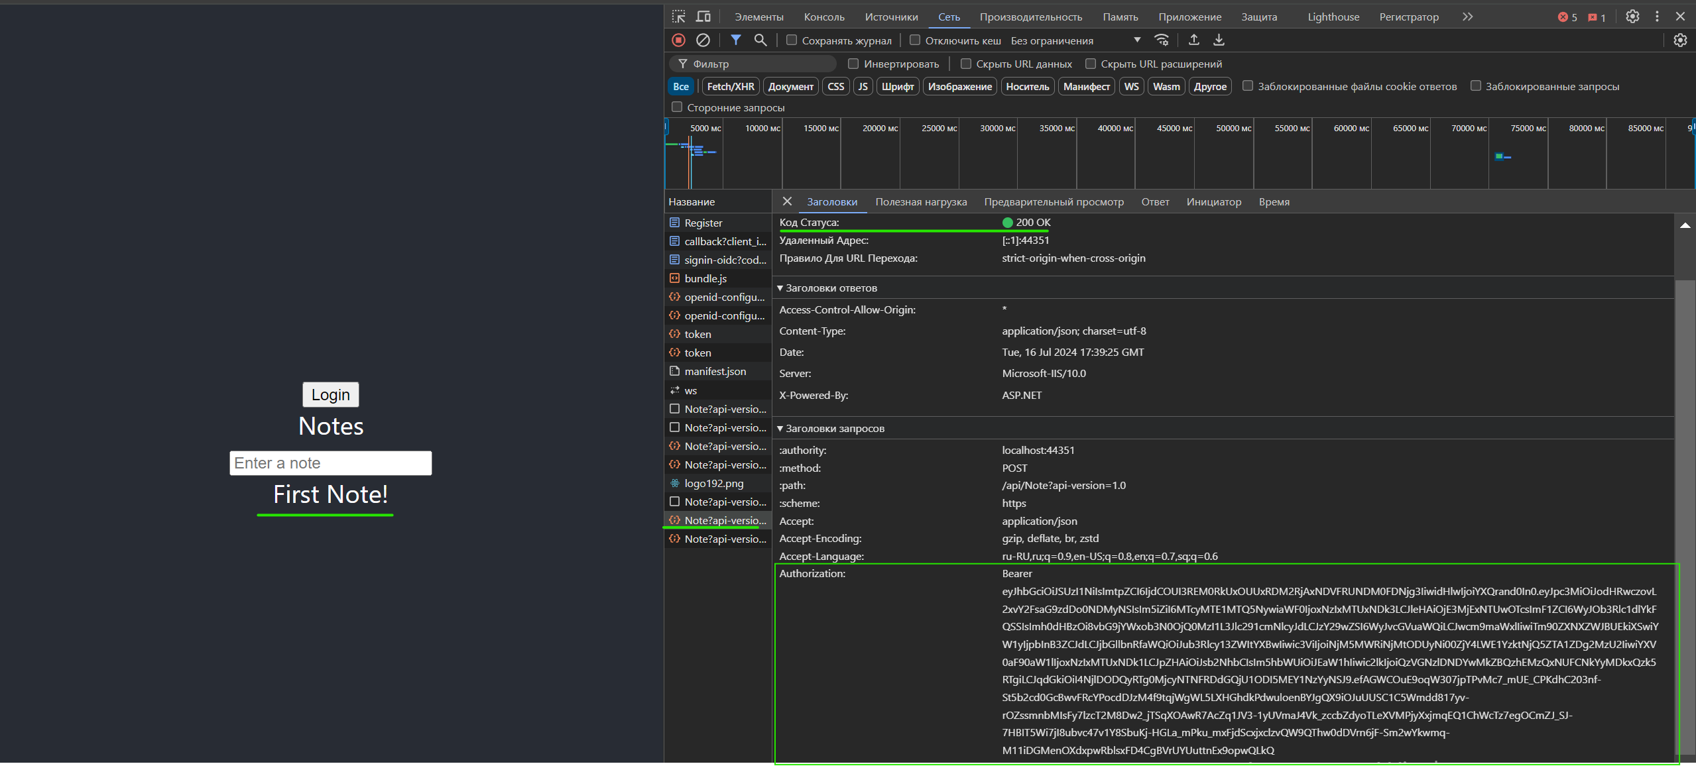Image resolution: width=1696 pixels, height=766 pixels.
Task: Check the Отключить кеш checkbox
Action: point(915,40)
